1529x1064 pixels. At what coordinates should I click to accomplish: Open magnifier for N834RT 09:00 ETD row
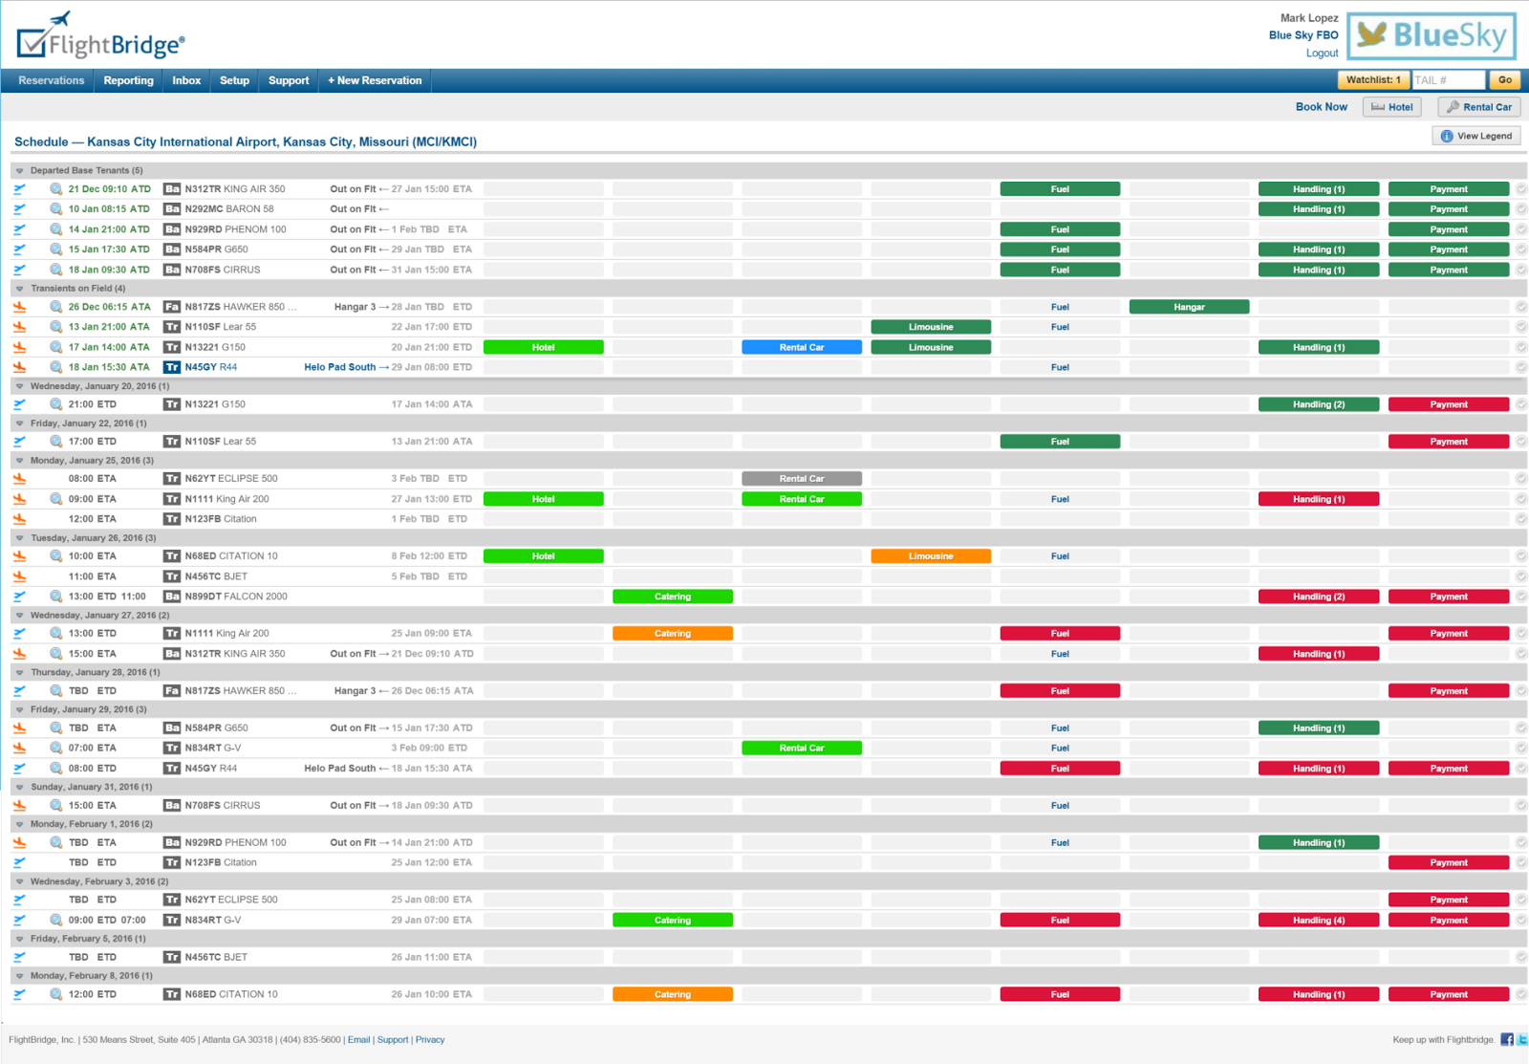56,921
